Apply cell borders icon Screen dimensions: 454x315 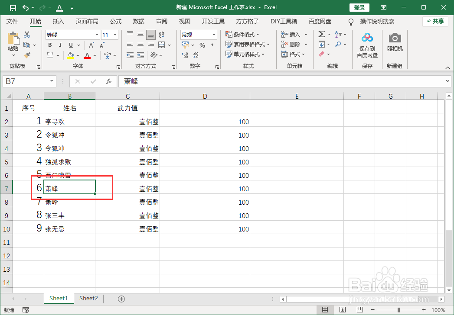pyautogui.click(x=50, y=55)
